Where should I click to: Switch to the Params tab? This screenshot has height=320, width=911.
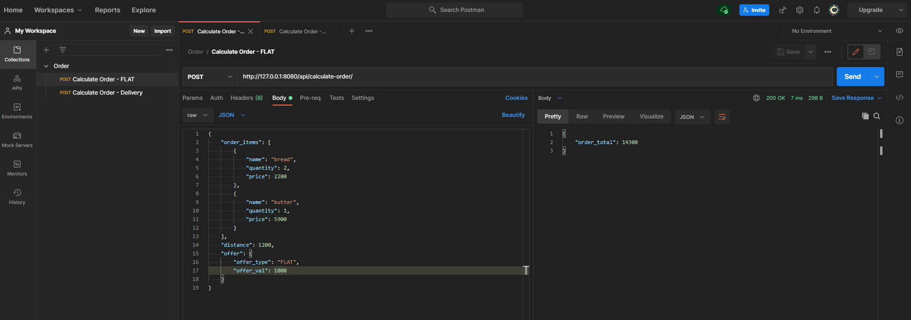point(193,98)
